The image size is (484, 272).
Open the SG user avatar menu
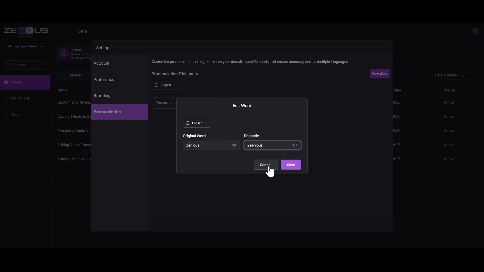475,31
